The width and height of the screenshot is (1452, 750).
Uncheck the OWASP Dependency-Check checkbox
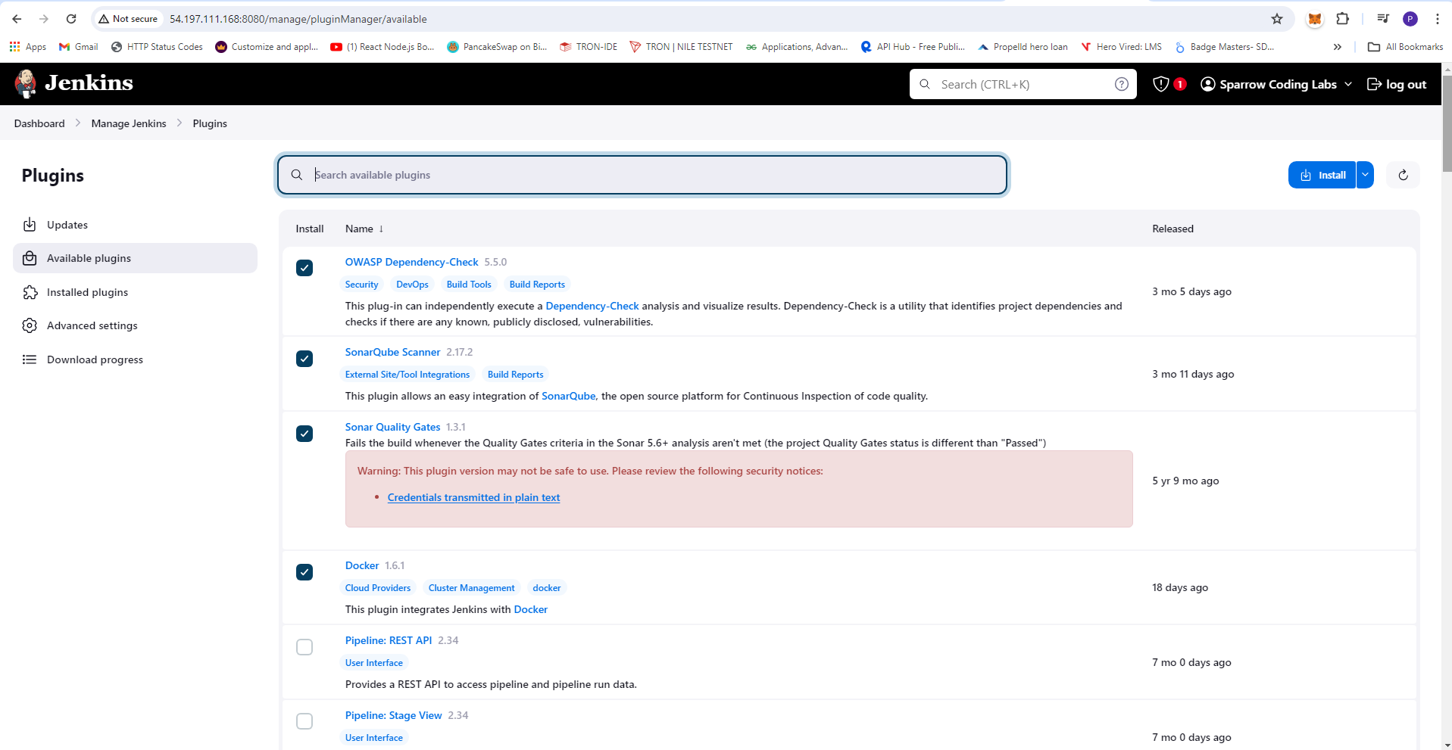(x=304, y=268)
